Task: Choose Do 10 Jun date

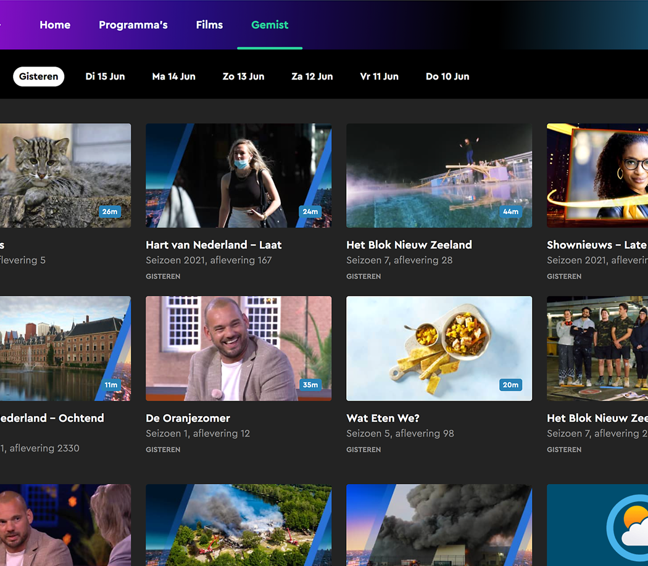Action: point(447,76)
